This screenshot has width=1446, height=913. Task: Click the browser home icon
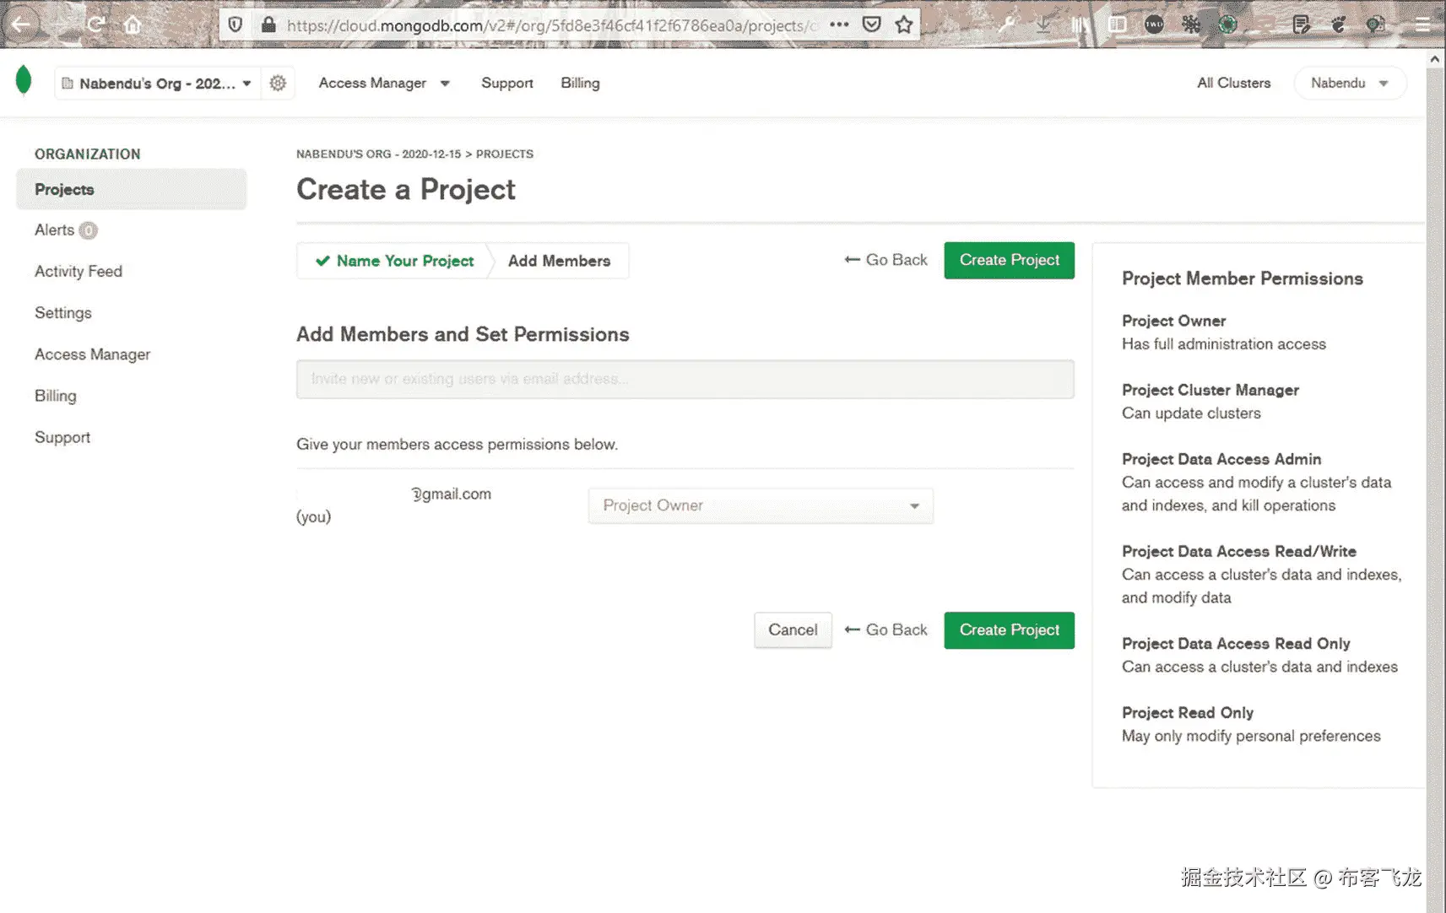pyautogui.click(x=133, y=24)
